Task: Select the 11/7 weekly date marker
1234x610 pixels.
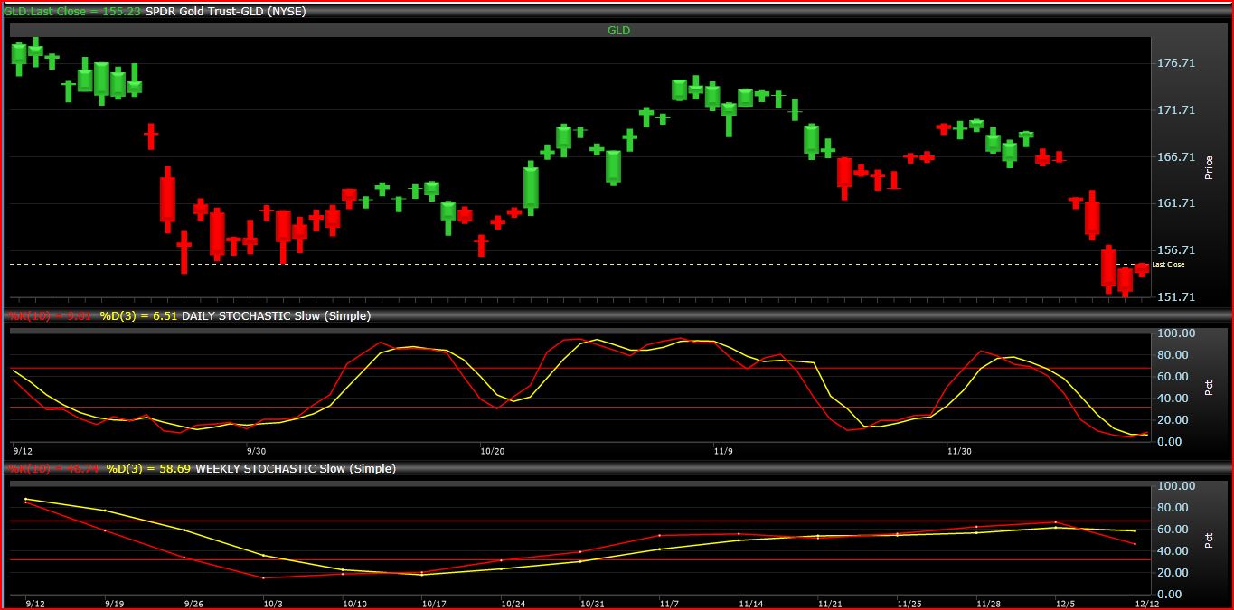Action: 669,604
